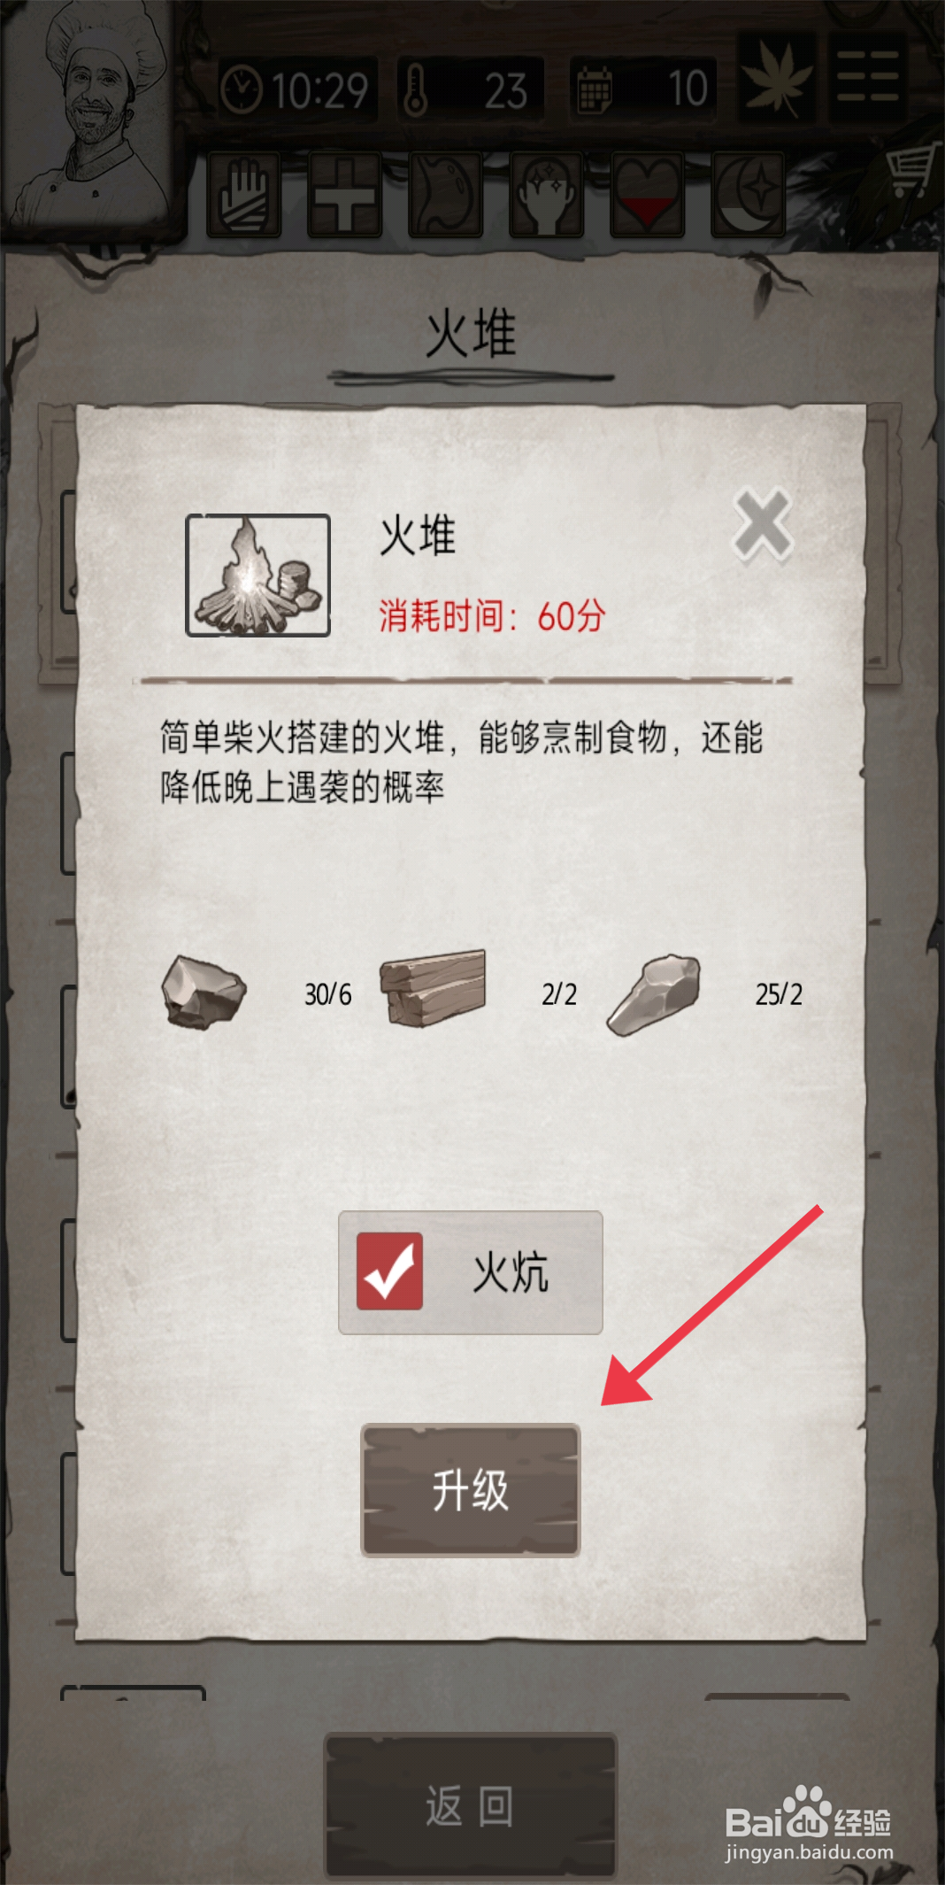Tap the 返回 back button
The width and height of the screenshot is (945, 1885).
(x=471, y=1805)
